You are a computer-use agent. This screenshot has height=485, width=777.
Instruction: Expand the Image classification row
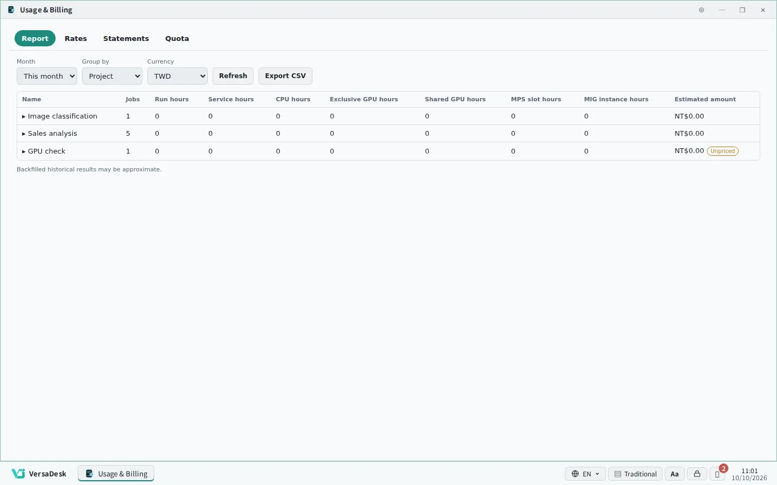pos(24,116)
